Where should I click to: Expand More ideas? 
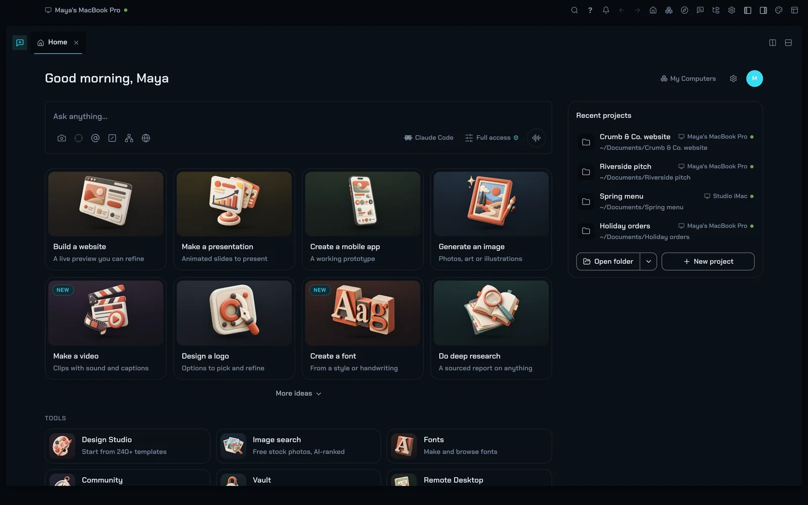pyautogui.click(x=298, y=393)
